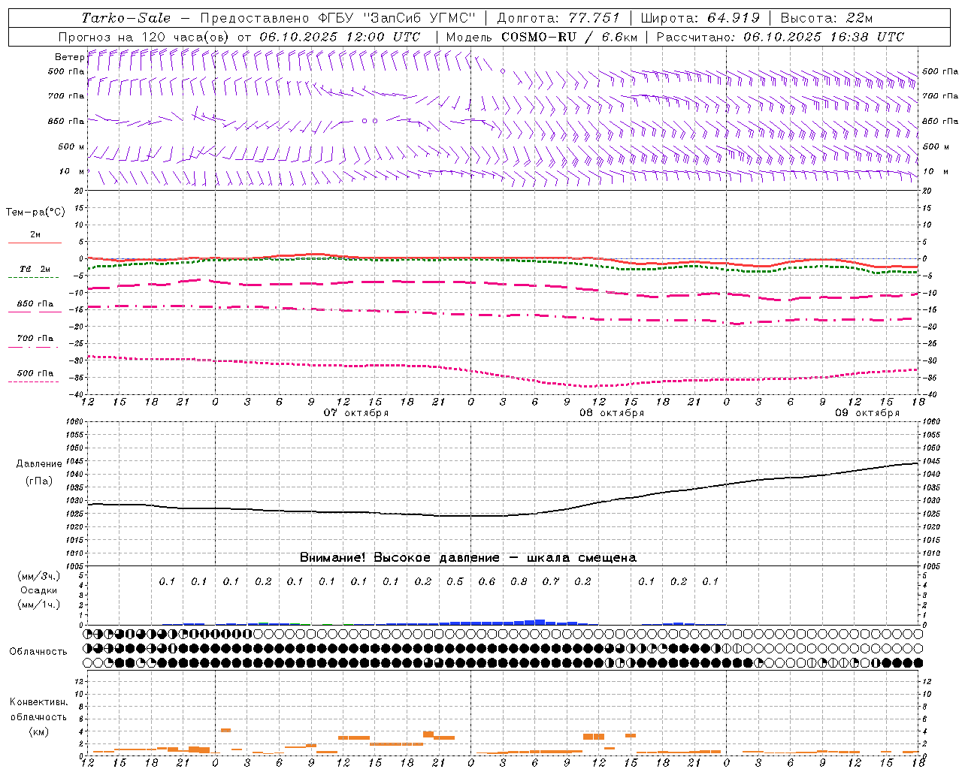Screen dimensions: 962x769
Task: Click the "Рассчитано: 06.10.2025 16:38 UTC" timestamp
Action: pyautogui.click(x=781, y=37)
